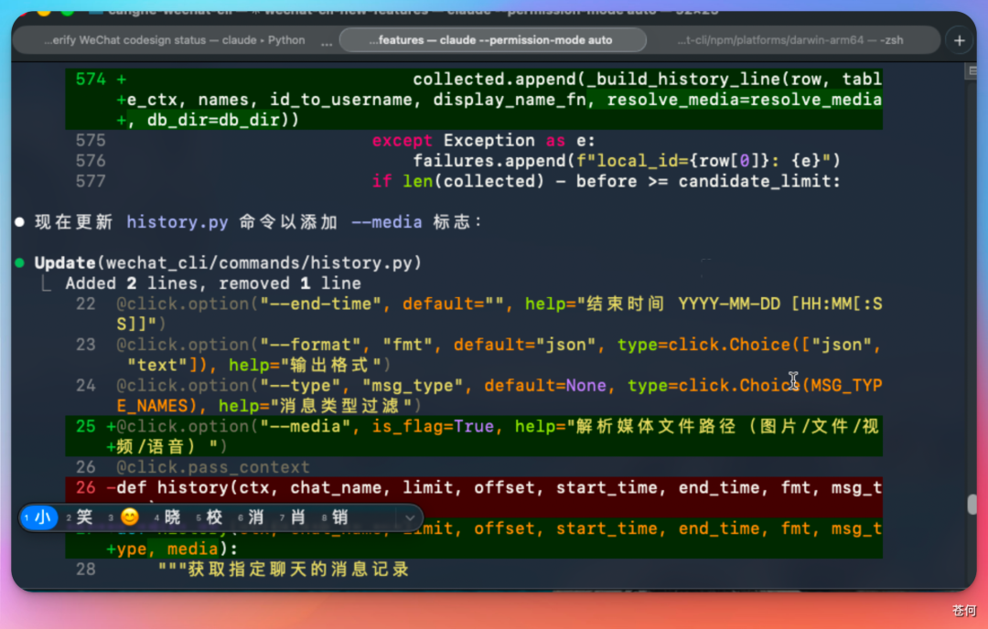The height and width of the screenshot is (629, 988).
Task: Select candidate 校 in the IME bar
Action: (212, 517)
